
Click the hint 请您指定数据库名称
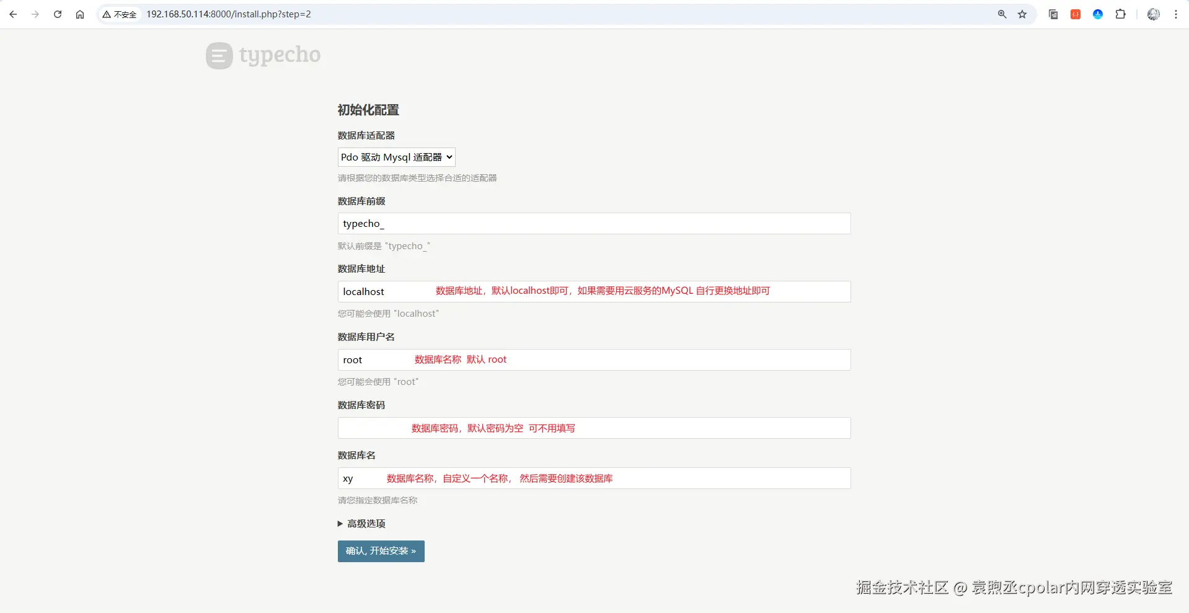[x=378, y=501]
